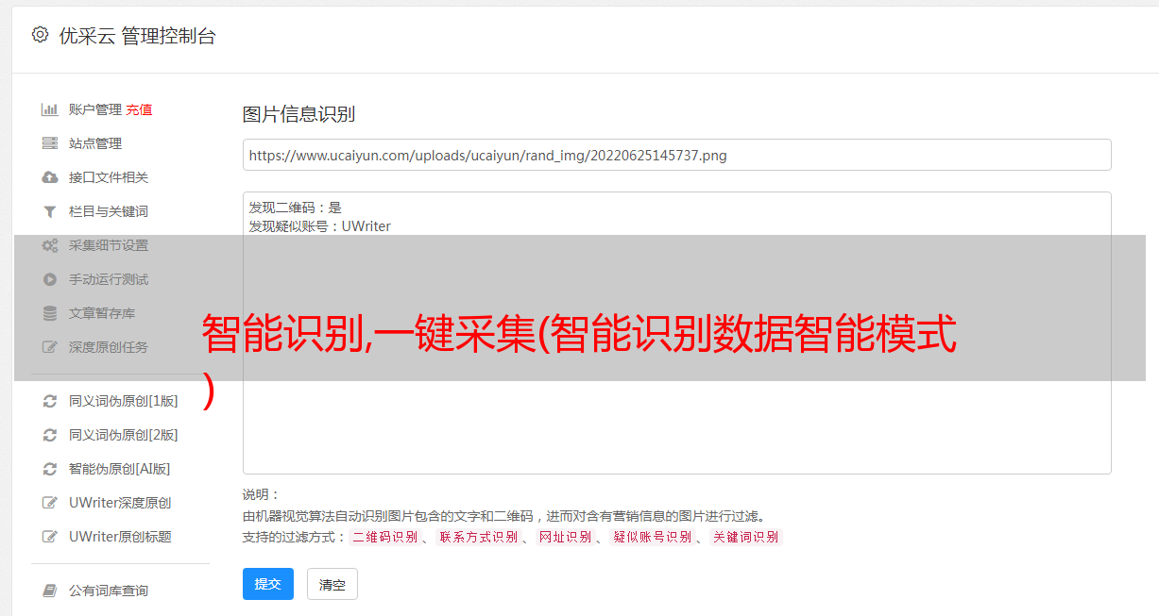Screen dimensions: 1159x616
Task: Go to 接口文件相关 in the sidebar
Action: [109, 177]
